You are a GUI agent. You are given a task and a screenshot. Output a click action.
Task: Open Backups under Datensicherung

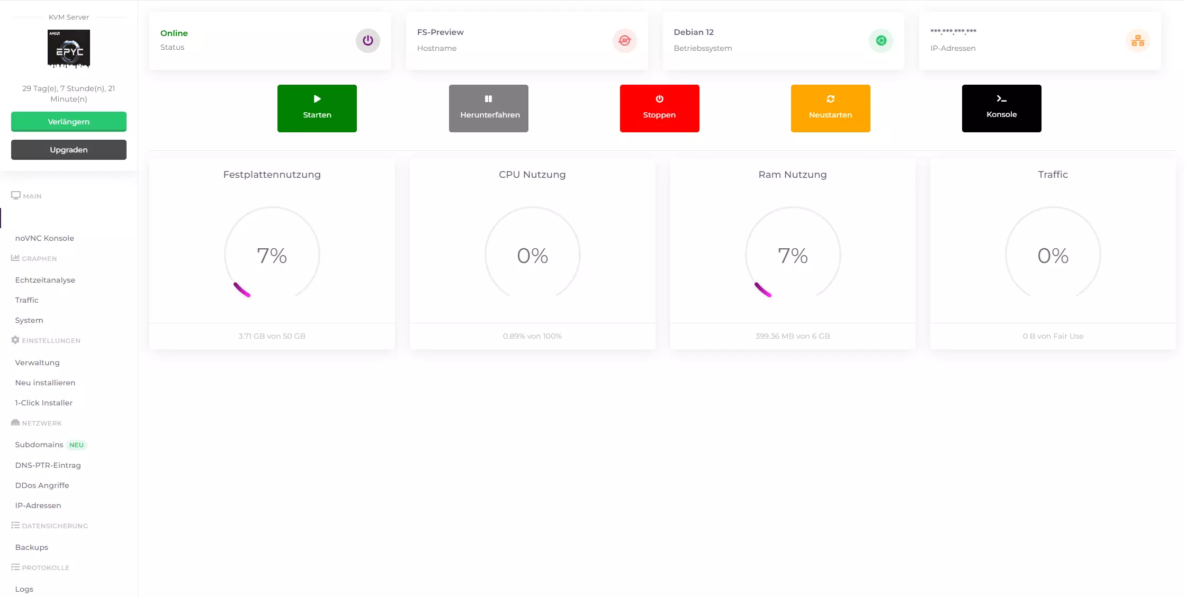tap(31, 547)
